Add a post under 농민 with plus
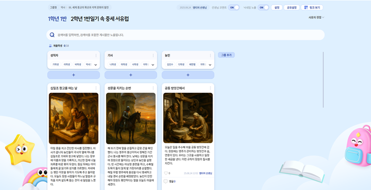This screenshot has height=190, width=371. 188,75
